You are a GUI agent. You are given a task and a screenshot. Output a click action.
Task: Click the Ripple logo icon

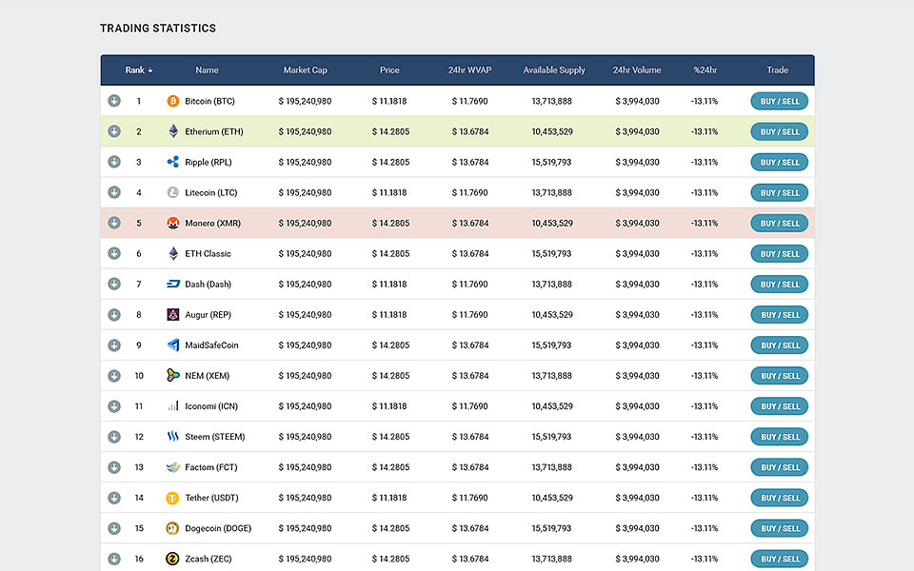pos(173,162)
